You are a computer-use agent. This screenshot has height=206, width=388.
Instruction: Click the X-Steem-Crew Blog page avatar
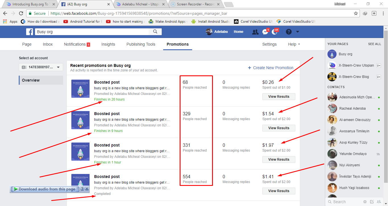pos(332,77)
